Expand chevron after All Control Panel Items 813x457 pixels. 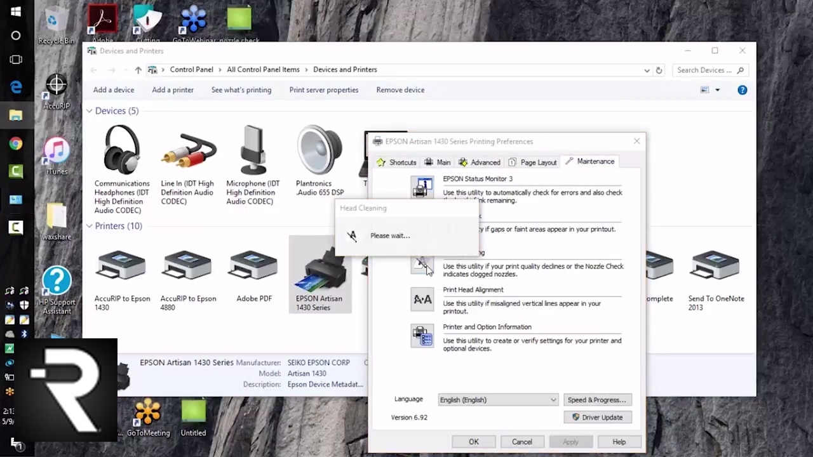306,70
